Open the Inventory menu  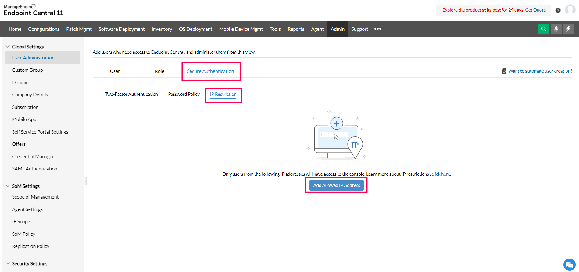click(x=162, y=29)
